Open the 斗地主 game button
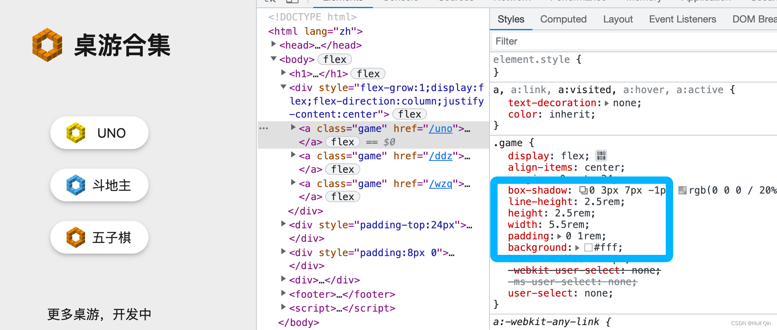777x330 pixels. 99,185
